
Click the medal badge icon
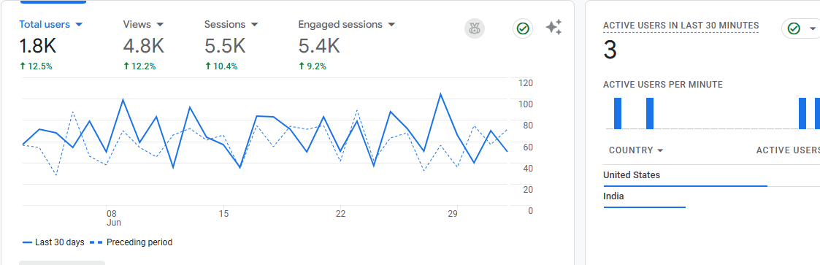tap(475, 28)
